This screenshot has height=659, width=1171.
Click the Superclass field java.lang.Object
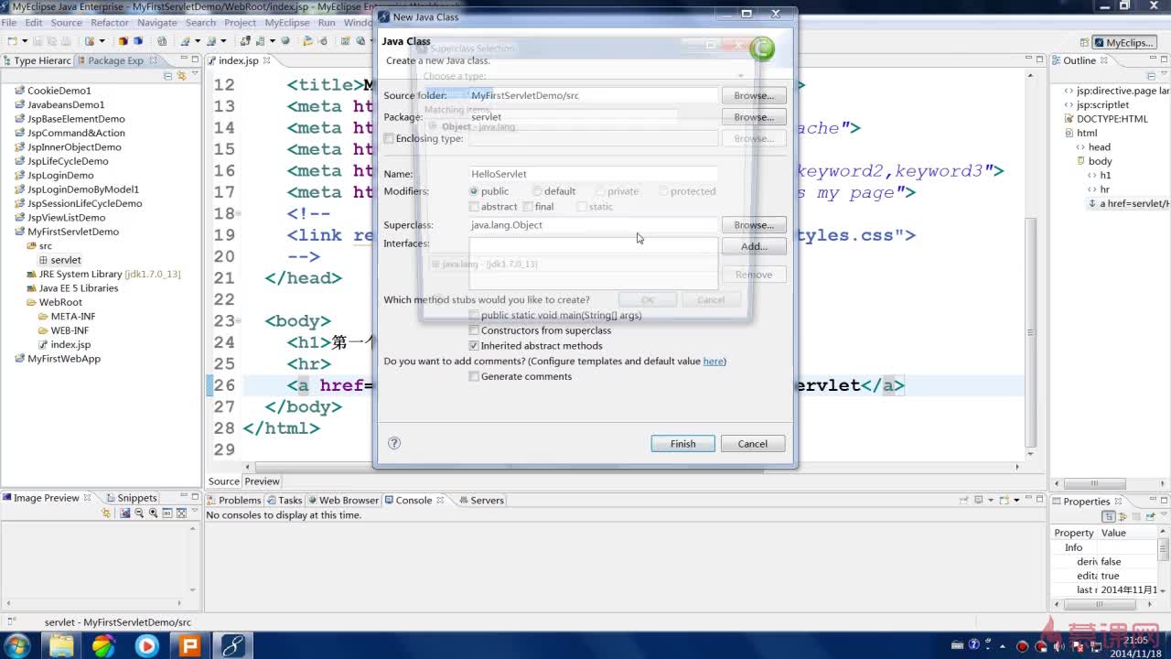point(593,225)
